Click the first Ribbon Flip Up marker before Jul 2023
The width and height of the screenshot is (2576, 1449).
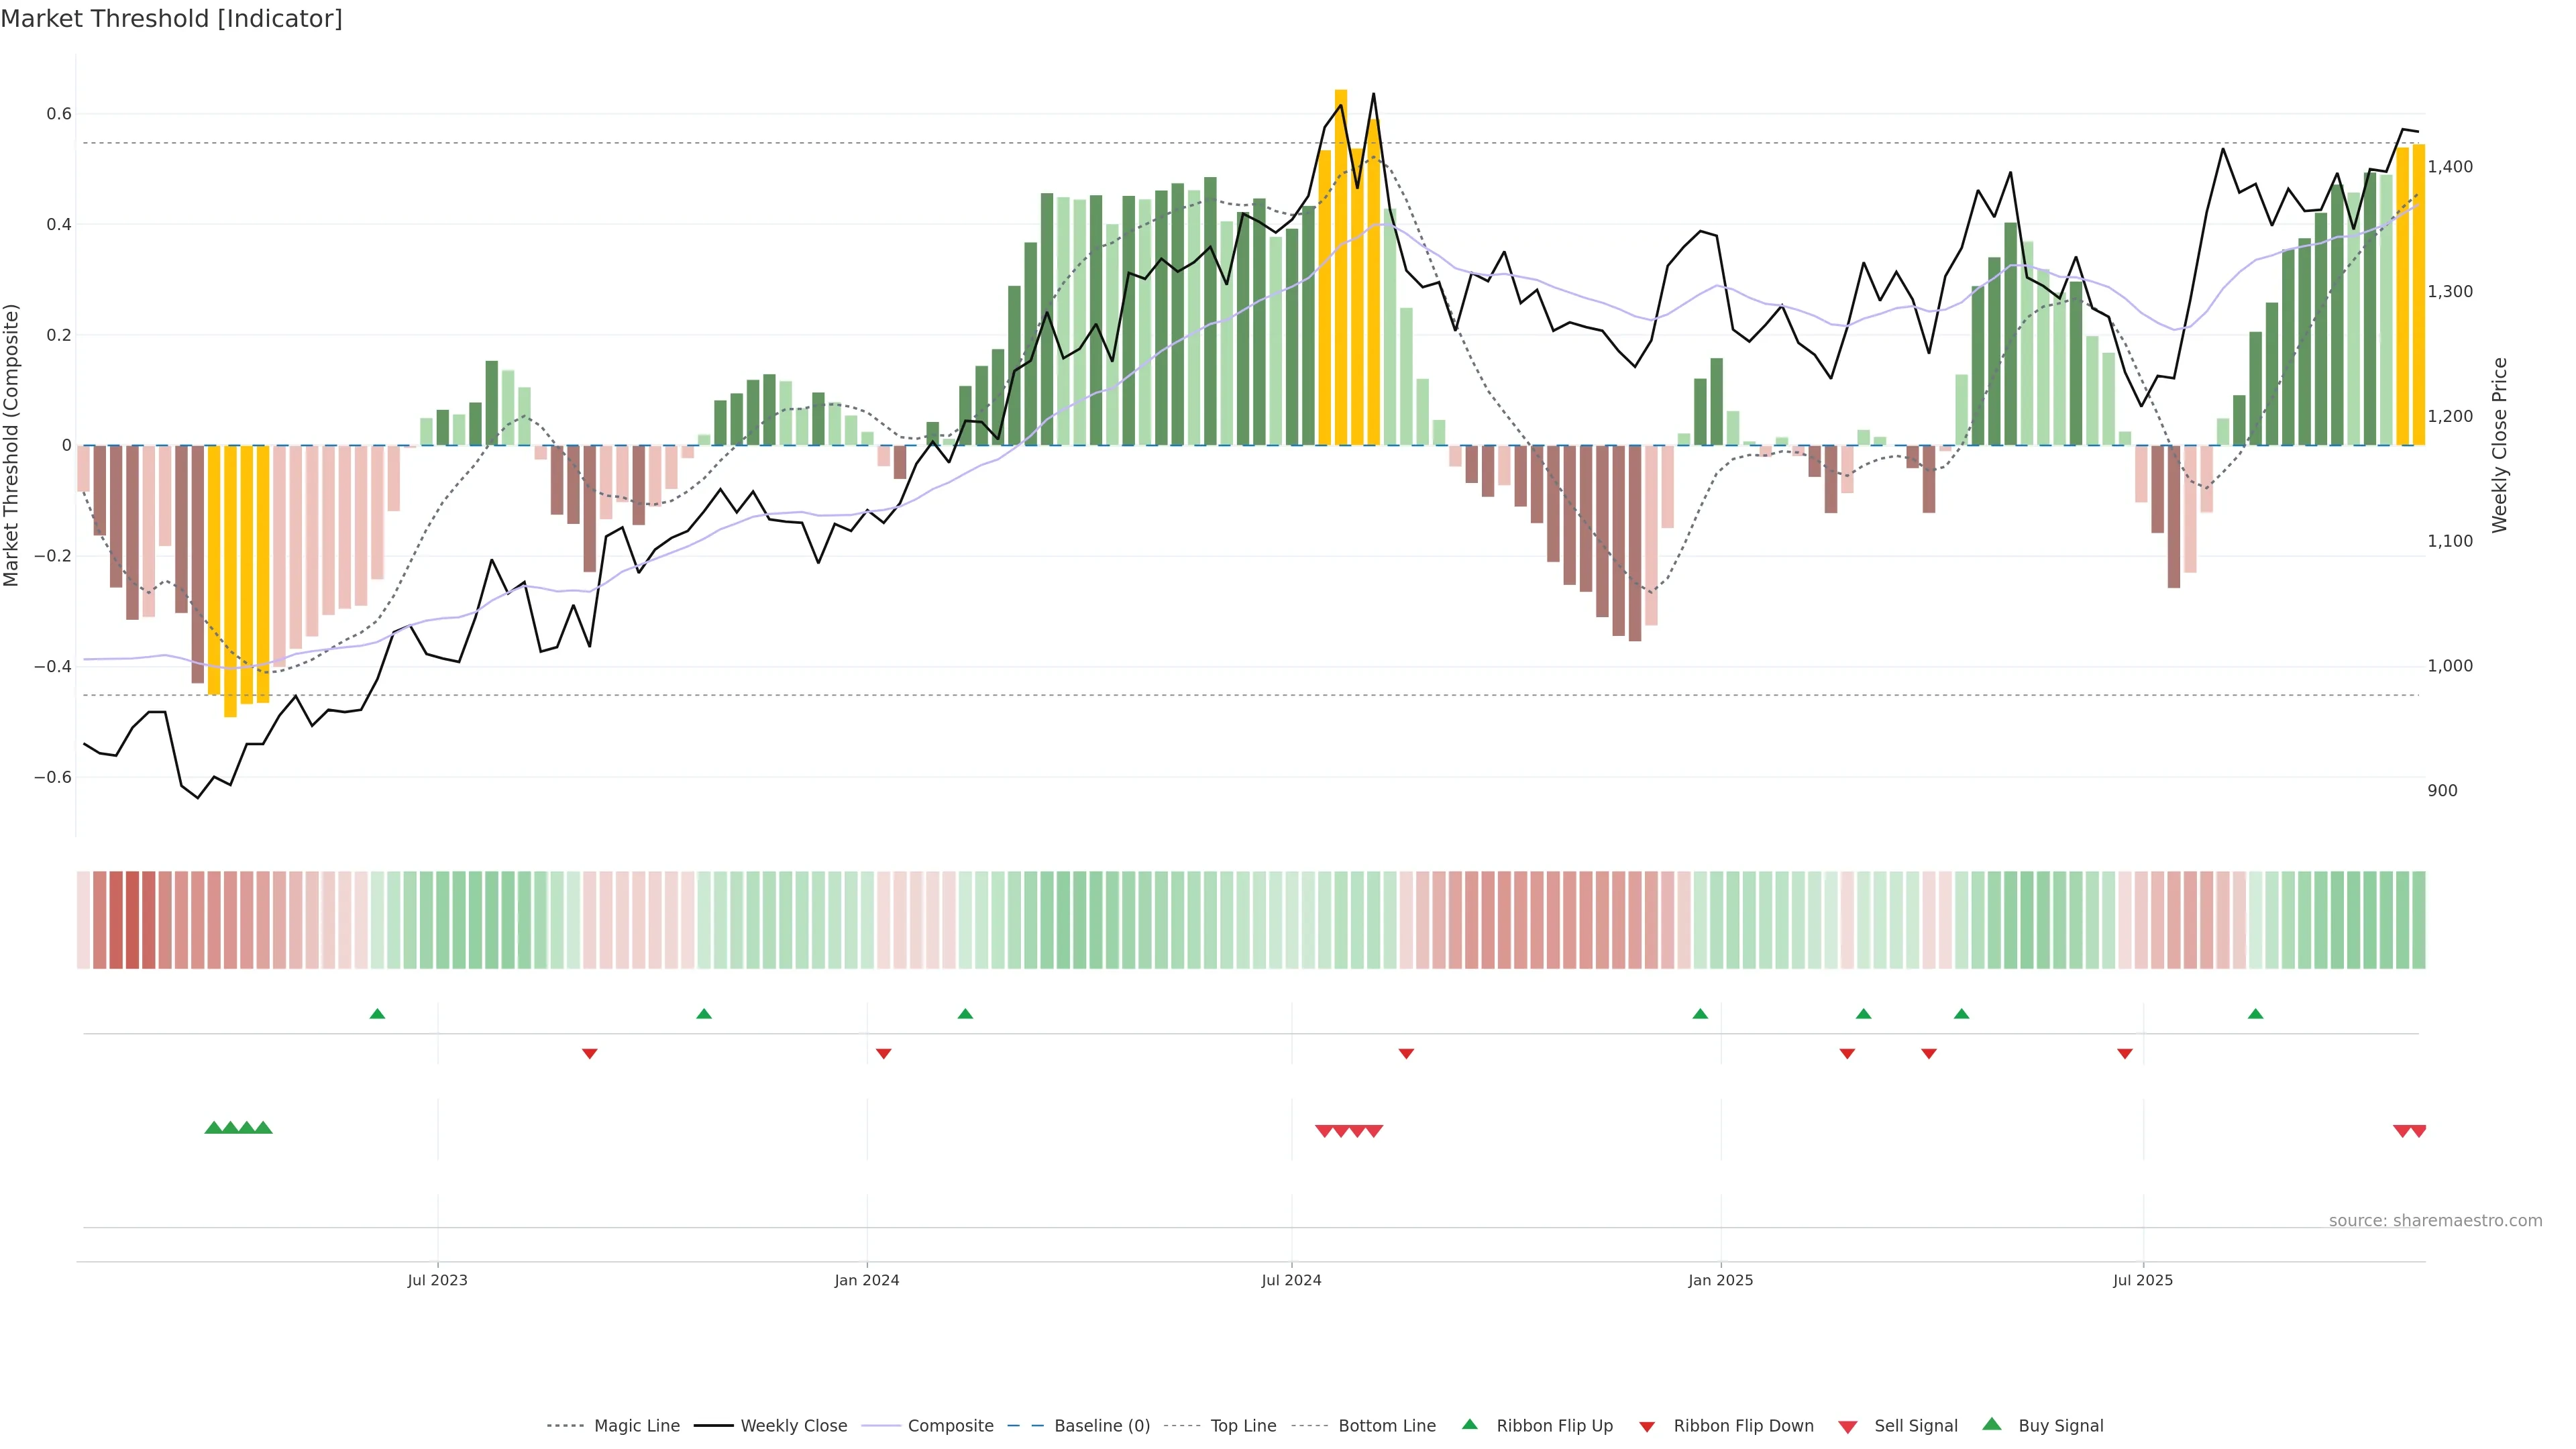pos(377,1014)
